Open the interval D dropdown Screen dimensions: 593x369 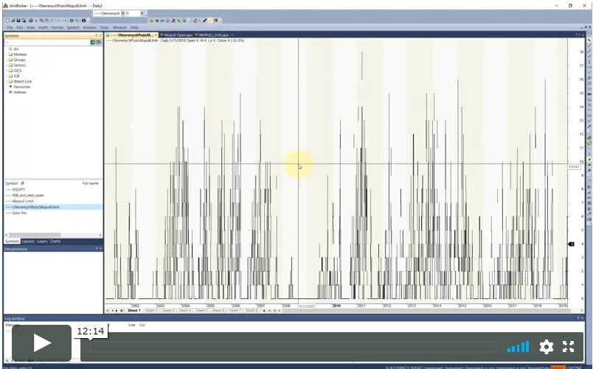pyautogui.click(x=142, y=13)
